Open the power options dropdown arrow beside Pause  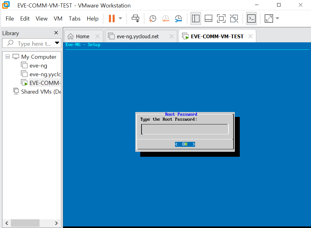click(120, 18)
